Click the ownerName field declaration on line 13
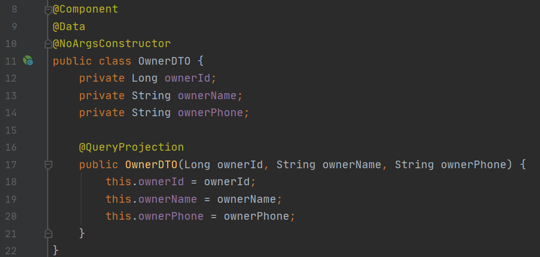 pos(208,96)
